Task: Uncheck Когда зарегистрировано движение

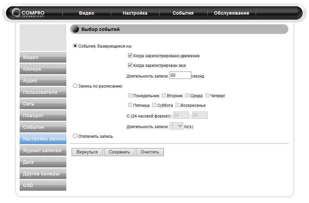Action: tap(130, 56)
